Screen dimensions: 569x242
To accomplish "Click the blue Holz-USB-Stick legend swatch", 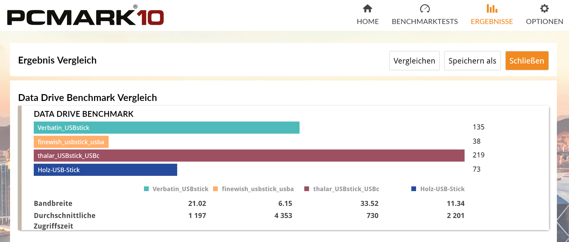I will [414, 189].
